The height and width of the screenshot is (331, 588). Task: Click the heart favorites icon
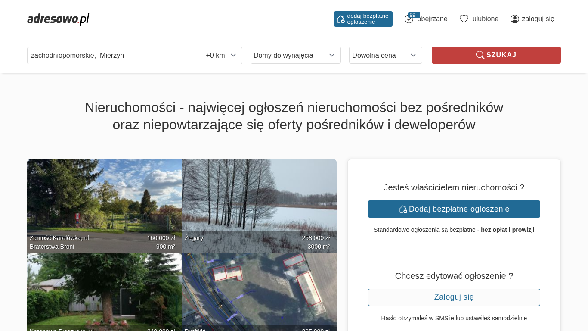pos(464,19)
